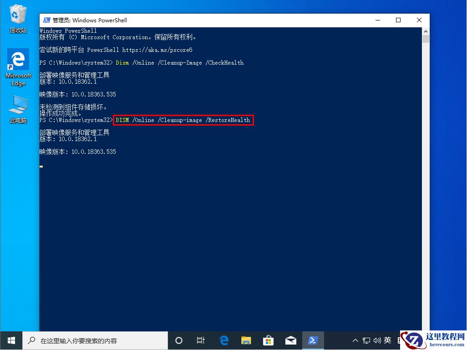Open the Recycle Bin (回收站)

(18, 18)
